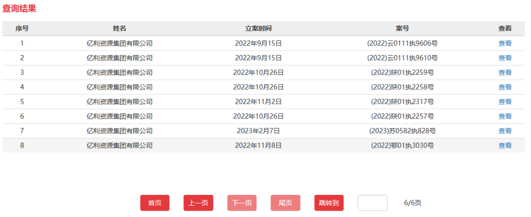Click date 2022年11月8日 in row 8
The image size is (531, 217).
259,146
